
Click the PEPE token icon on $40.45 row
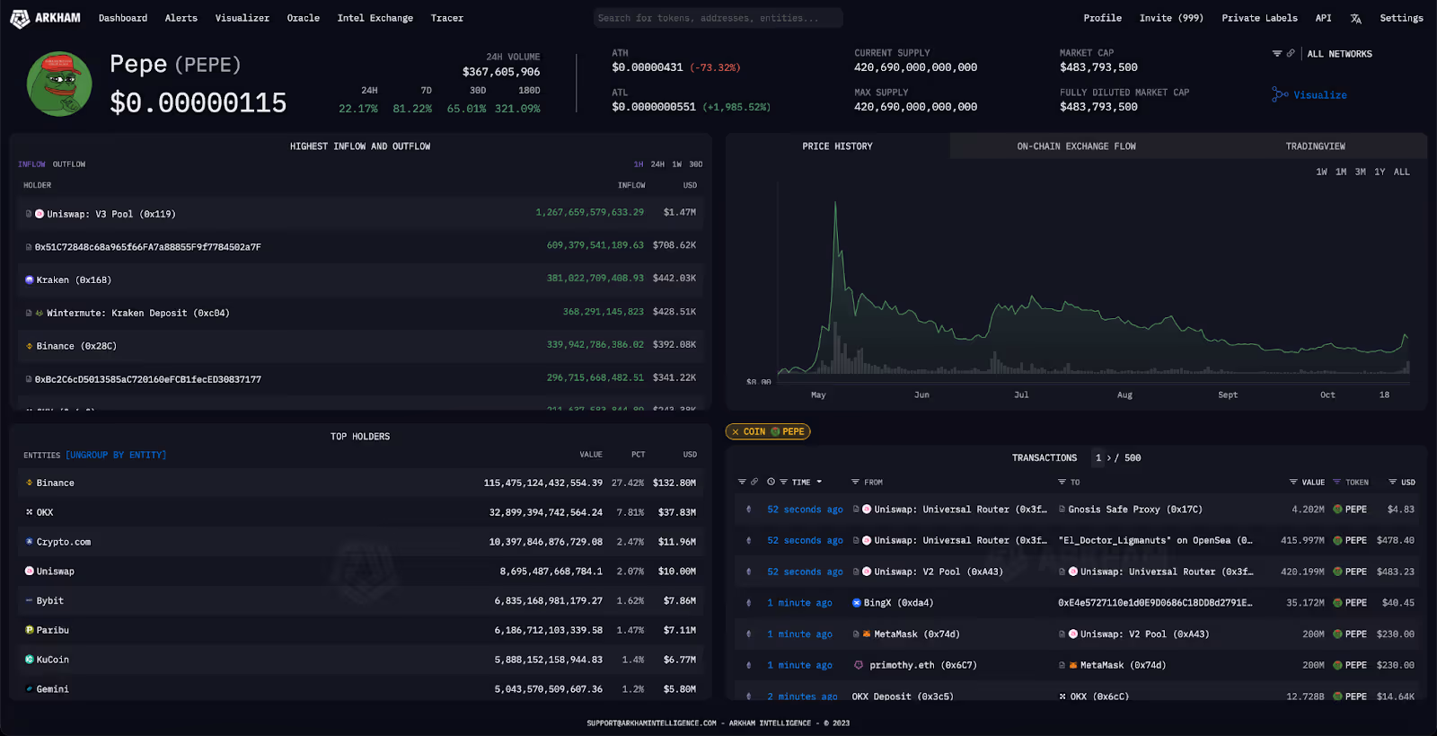pyautogui.click(x=1338, y=603)
